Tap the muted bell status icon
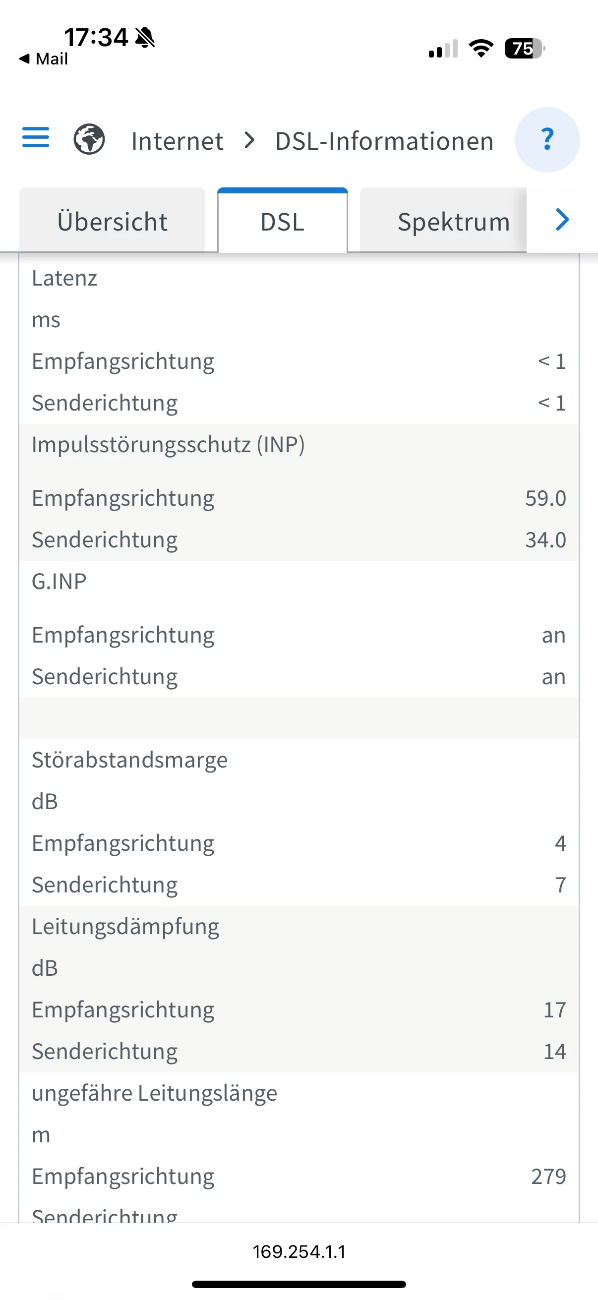Image resolution: width=598 pixels, height=1300 pixels. coord(145,38)
